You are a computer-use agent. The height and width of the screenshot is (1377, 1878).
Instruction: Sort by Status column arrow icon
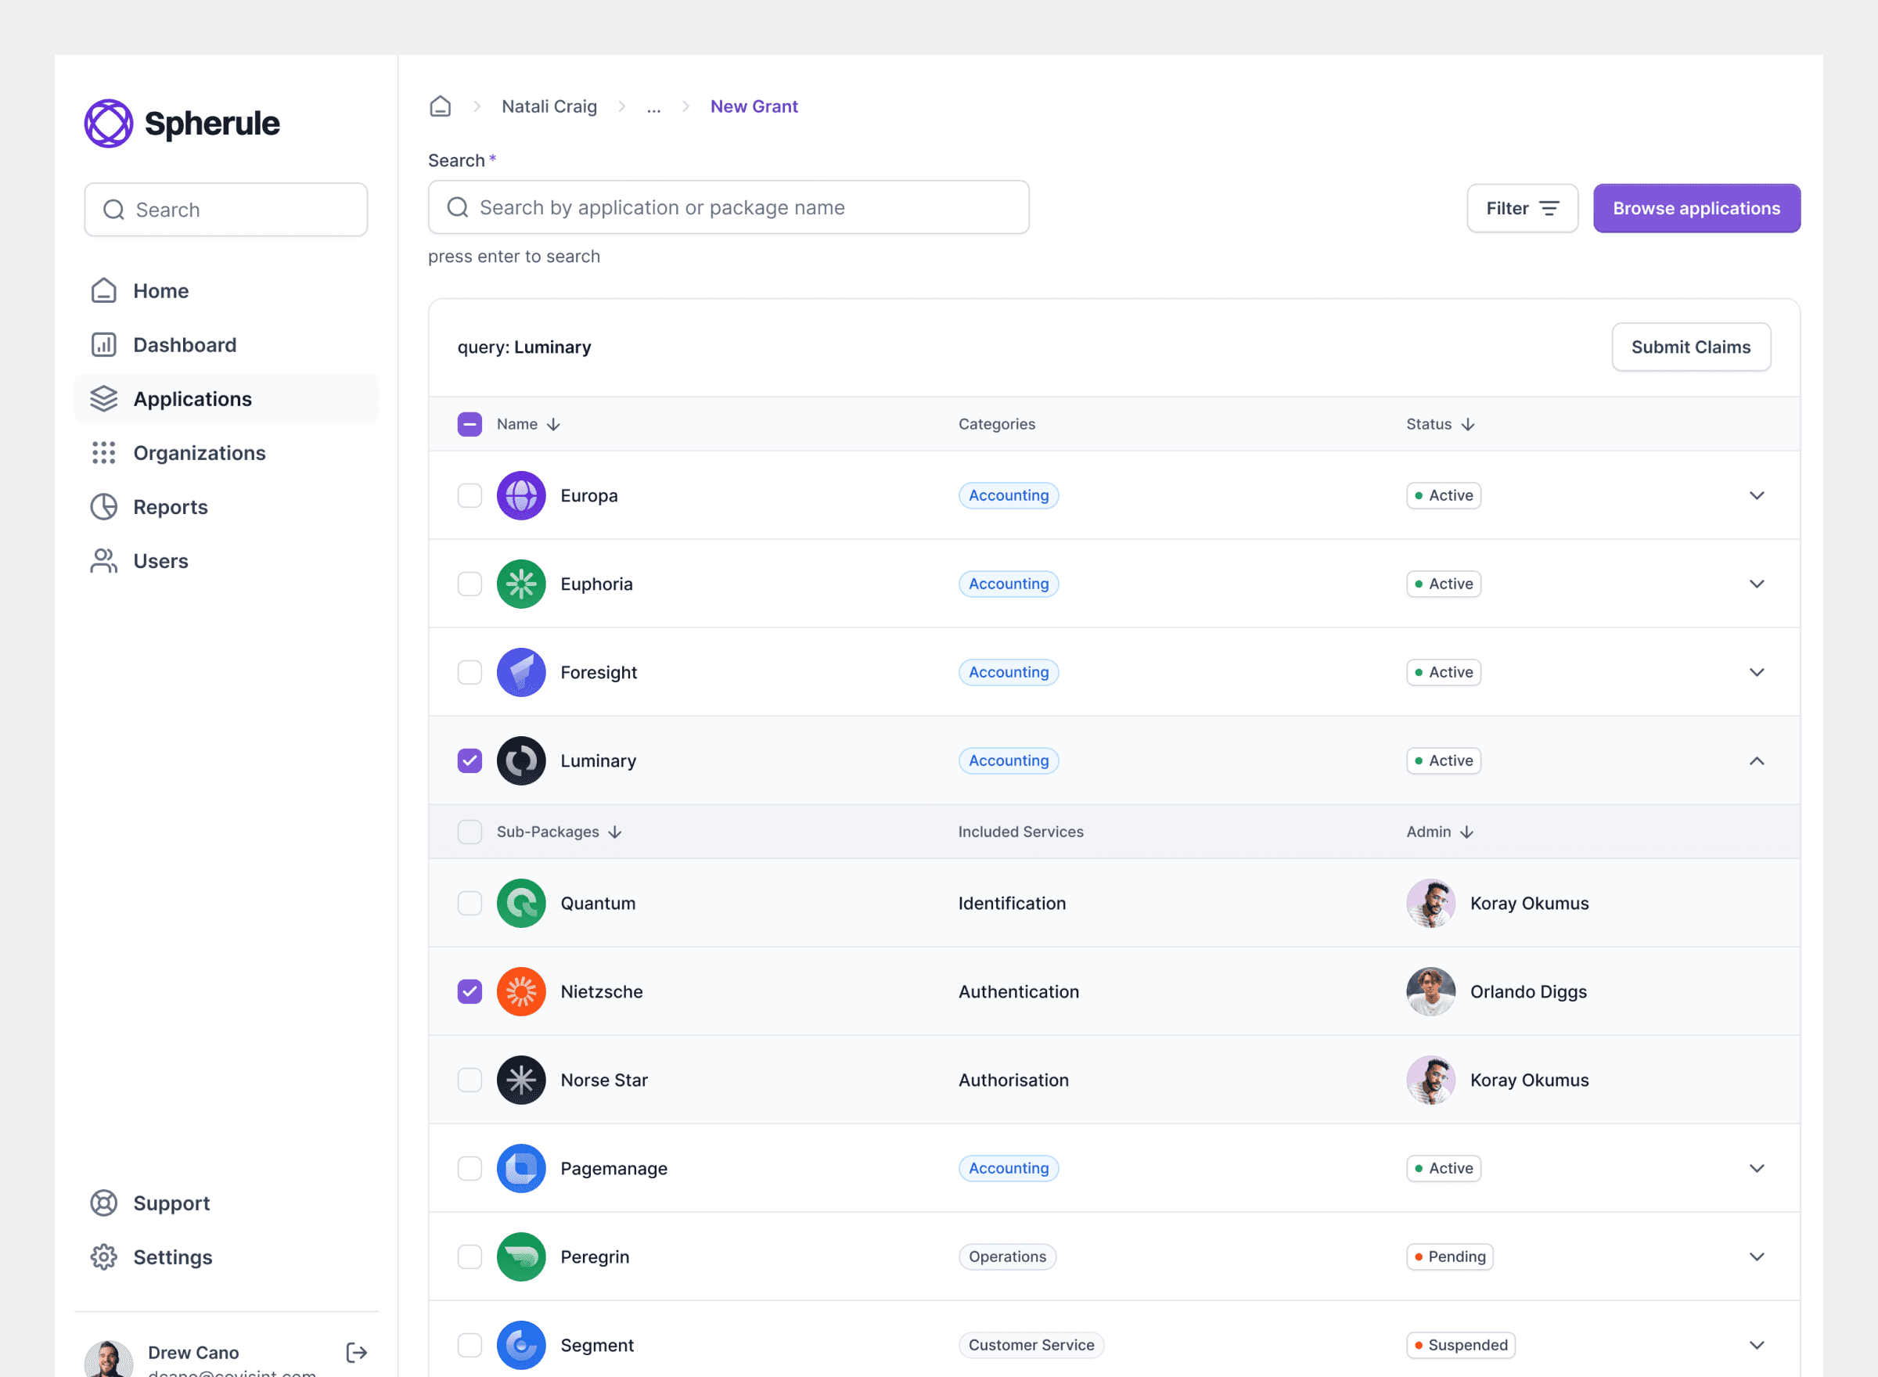click(x=1468, y=424)
